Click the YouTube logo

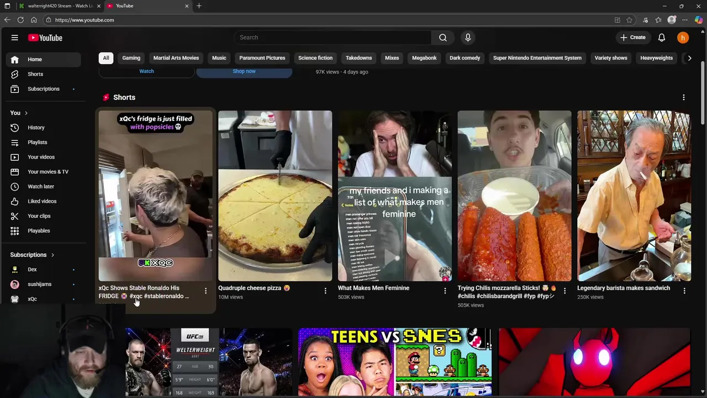pyautogui.click(x=45, y=38)
